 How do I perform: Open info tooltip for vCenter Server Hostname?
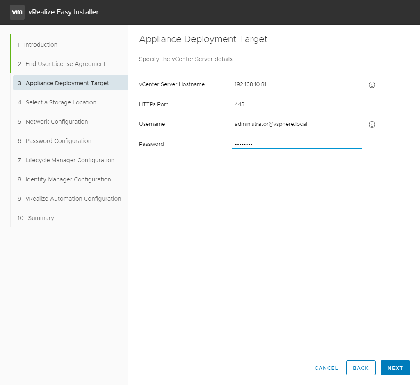click(x=372, y=85)
